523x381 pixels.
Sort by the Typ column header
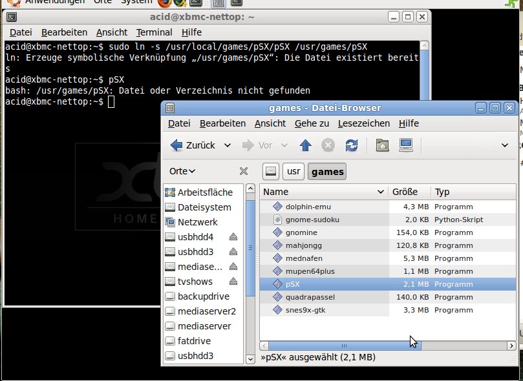point(474,192)
